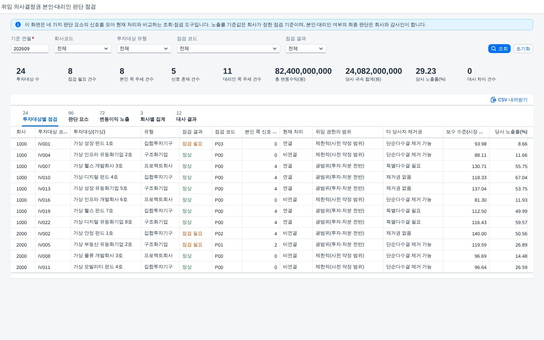Open the 회사코드 dropdown
Image resolution: width=544 pixels, height=340 pixels.
[83, 49]
